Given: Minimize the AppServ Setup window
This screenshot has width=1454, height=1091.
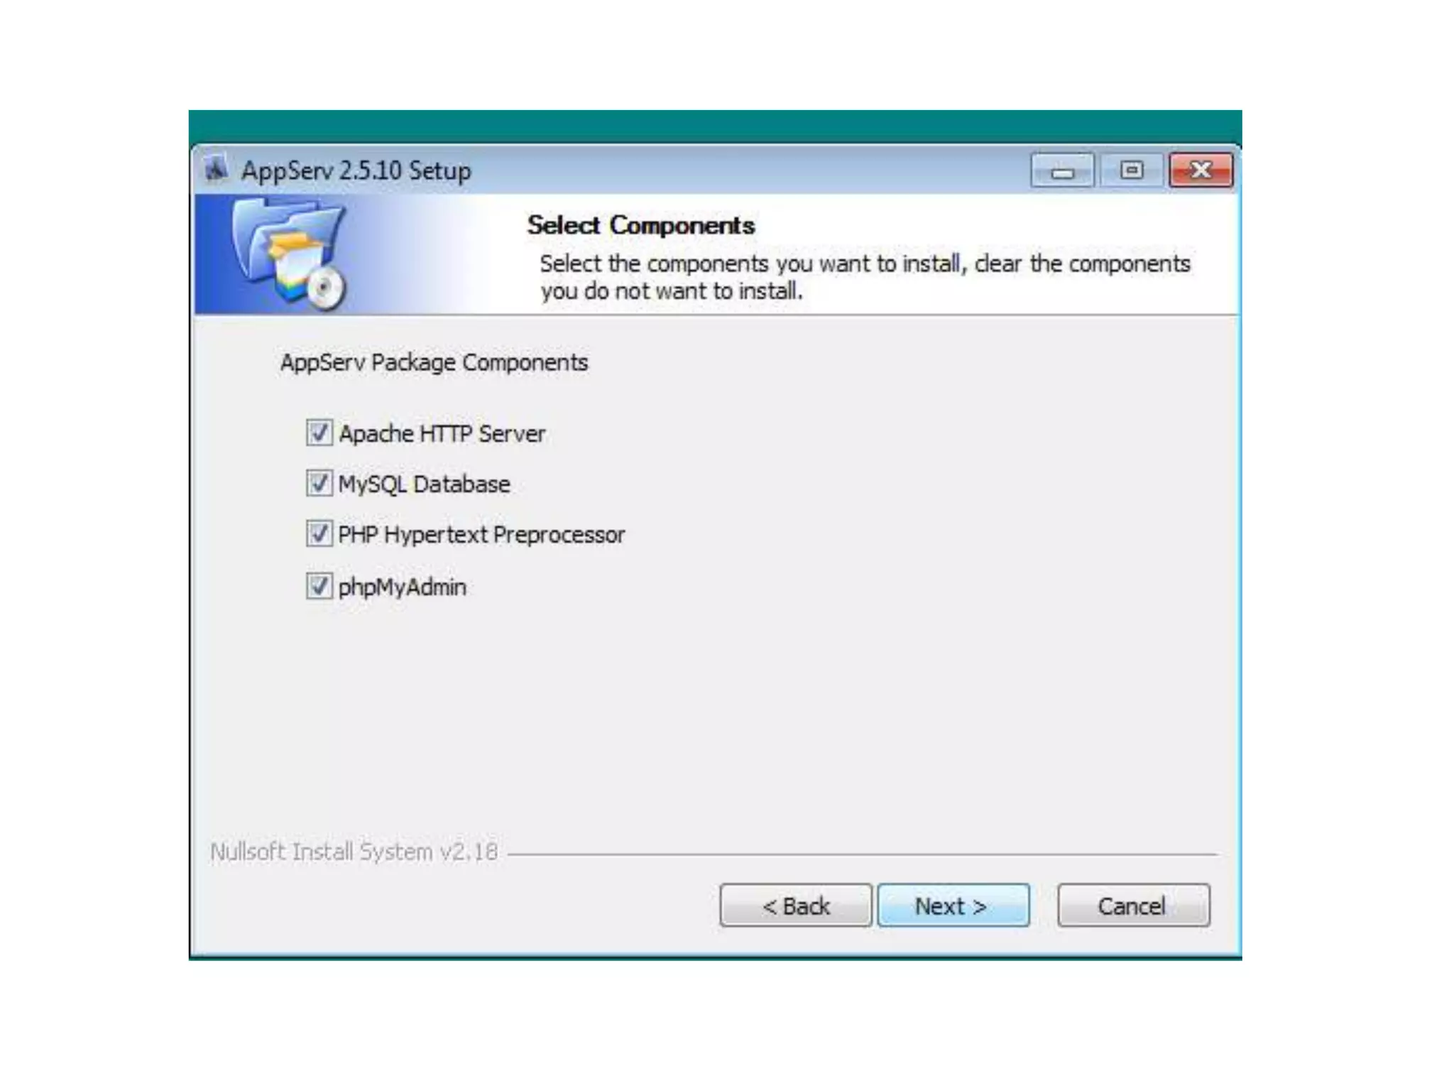Looking at the screenshot, I should (x=1062, y=170).
